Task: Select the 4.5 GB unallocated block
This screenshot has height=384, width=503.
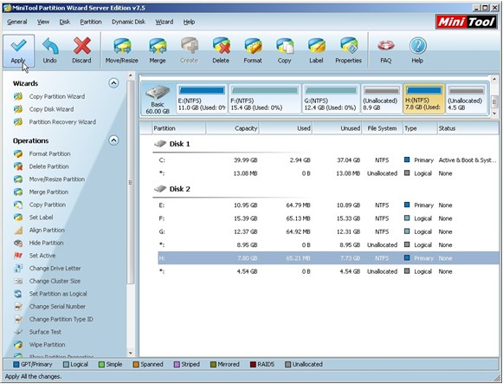Action: point(467,99)
